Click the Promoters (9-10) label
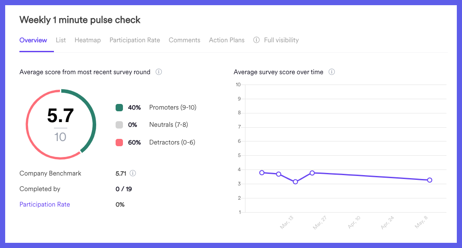462x248 pixels. tap(173, 107)
